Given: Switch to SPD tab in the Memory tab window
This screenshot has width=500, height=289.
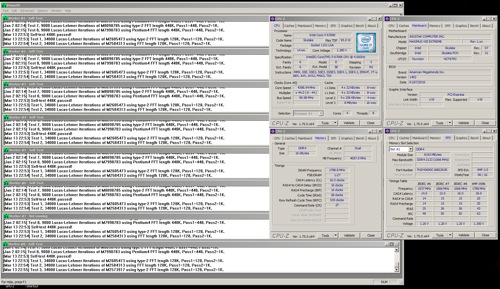Looking at the screenshot, I should tap(333, 138).
